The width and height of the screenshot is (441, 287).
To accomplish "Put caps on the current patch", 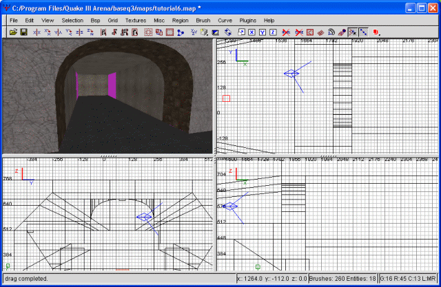I will pyautogui.click(x=342, y=32).
